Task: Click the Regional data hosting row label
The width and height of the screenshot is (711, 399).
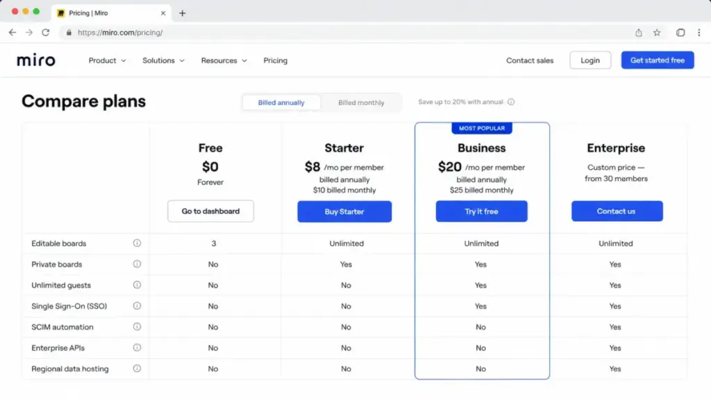Action: (70, 369)
